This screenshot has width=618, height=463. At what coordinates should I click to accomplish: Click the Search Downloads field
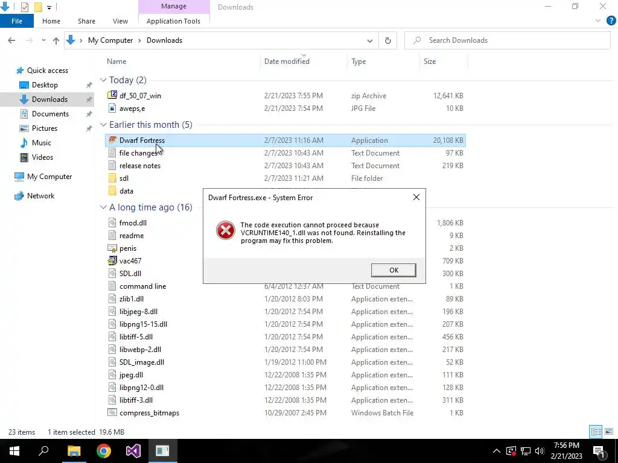click(507, 40)
